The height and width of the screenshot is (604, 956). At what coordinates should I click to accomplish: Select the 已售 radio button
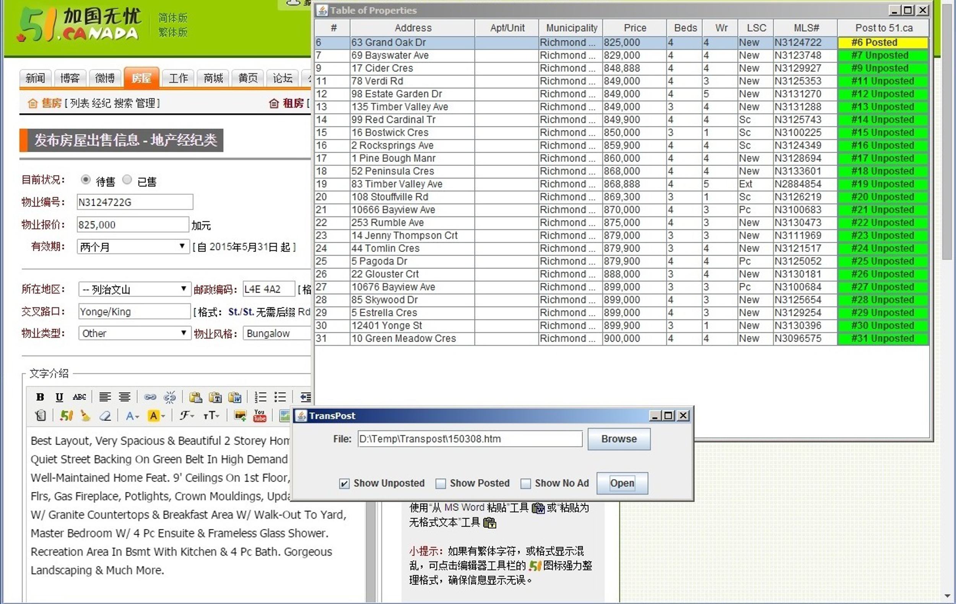coord(127,180)
